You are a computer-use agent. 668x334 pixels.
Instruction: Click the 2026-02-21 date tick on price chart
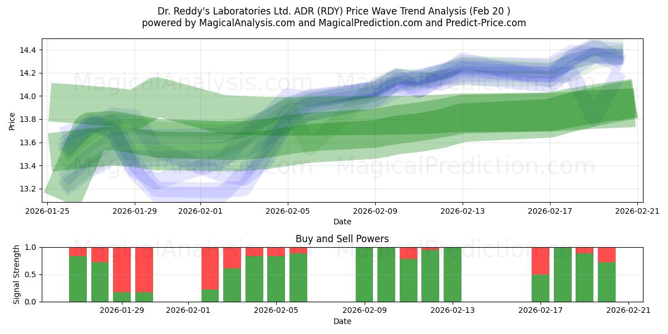(637, 210)
